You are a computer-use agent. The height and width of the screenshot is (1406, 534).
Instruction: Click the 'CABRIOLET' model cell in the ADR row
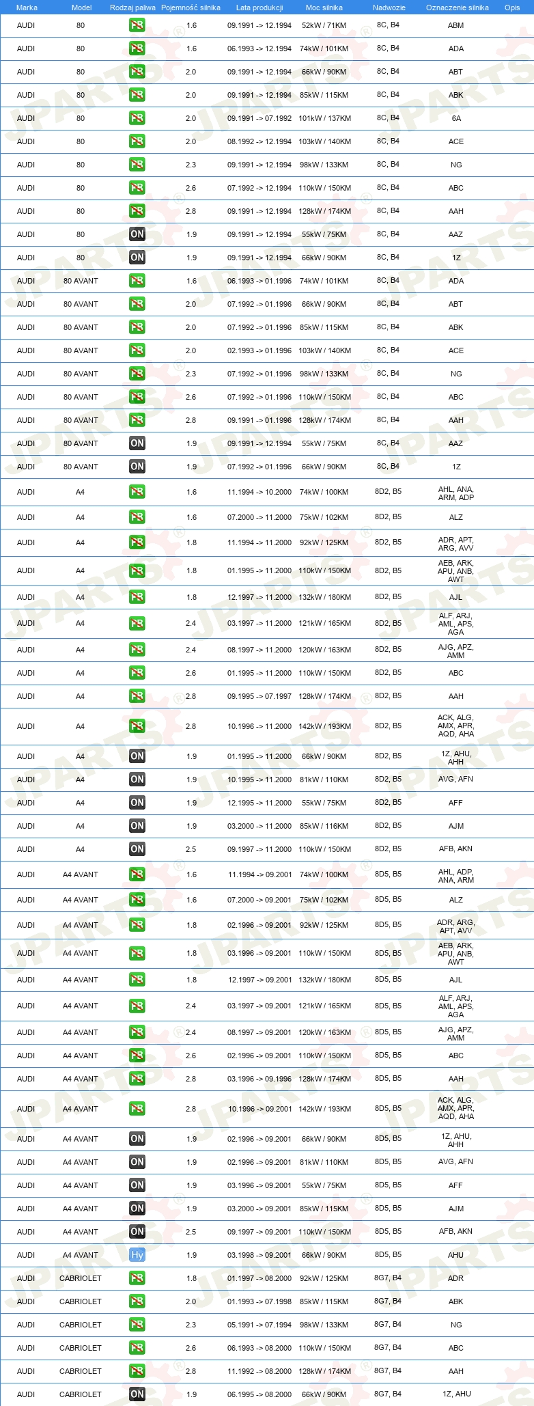pos(81,1278)
